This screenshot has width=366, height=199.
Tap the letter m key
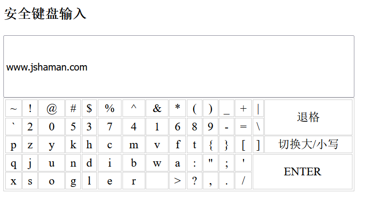134,144
